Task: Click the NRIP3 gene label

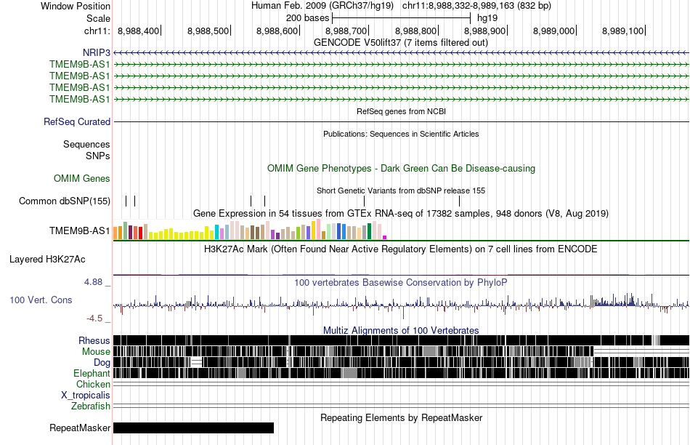Action: pyautogui.click(x=97, y=53)
